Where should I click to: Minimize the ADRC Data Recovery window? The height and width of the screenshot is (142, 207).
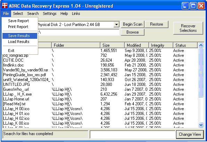[x=185, y=6]
